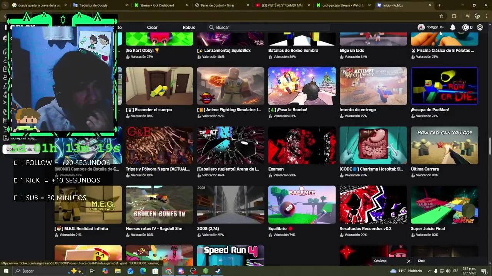Click the Batallas de Boxeo Sombra title
Image resolution: width=492 pixels, height=276 pixels.
tap(293, 50)
